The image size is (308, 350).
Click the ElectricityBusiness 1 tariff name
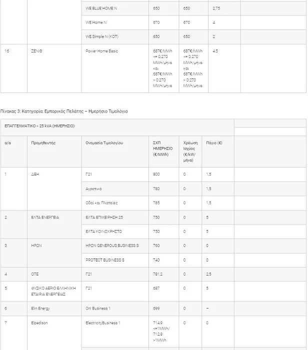103,323
